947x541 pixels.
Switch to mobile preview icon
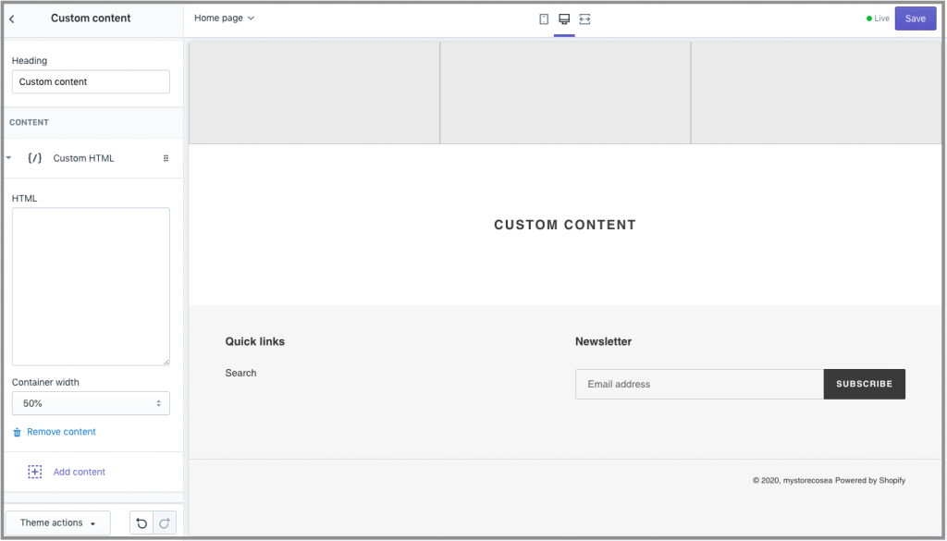[x=544, y=18]
